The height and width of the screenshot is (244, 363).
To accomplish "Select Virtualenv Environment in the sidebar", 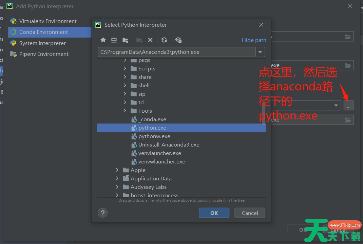I will point(48,21).
